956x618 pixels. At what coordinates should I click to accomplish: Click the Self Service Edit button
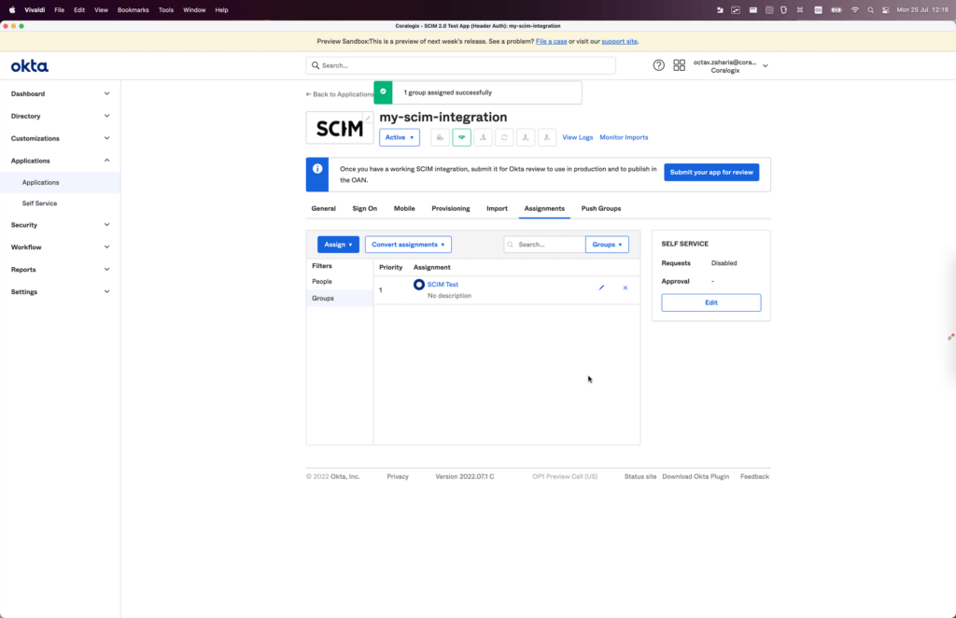[x=710, y=302]
